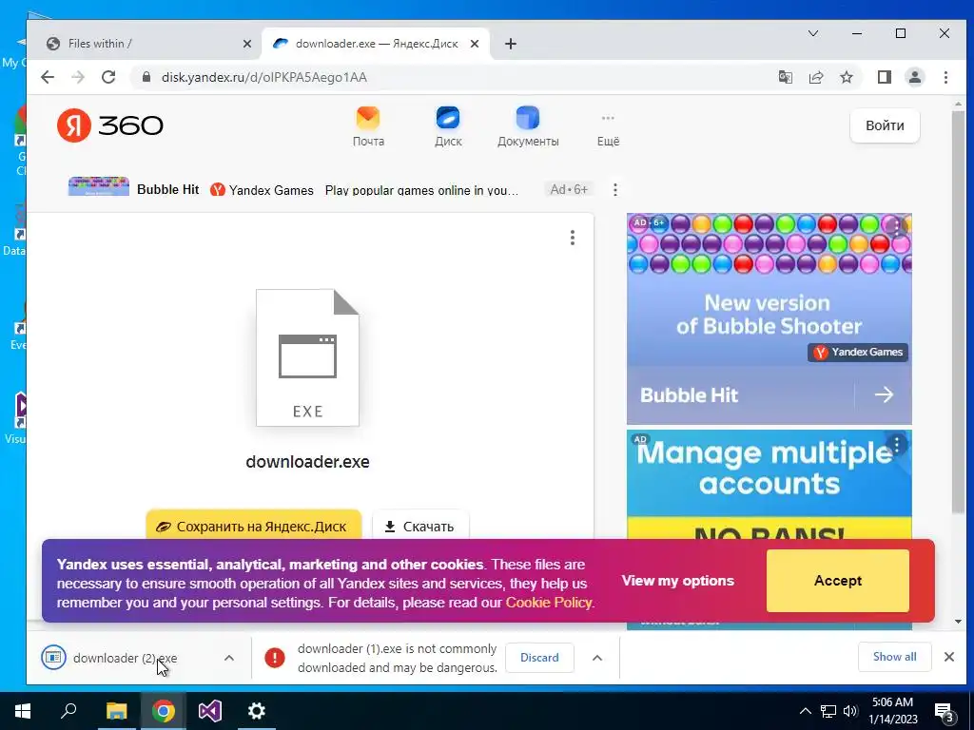The image size is (974, 730).
Task: Open Bubble Hit ad options menu
Action: pyautogui.click(x=615, y=189)
